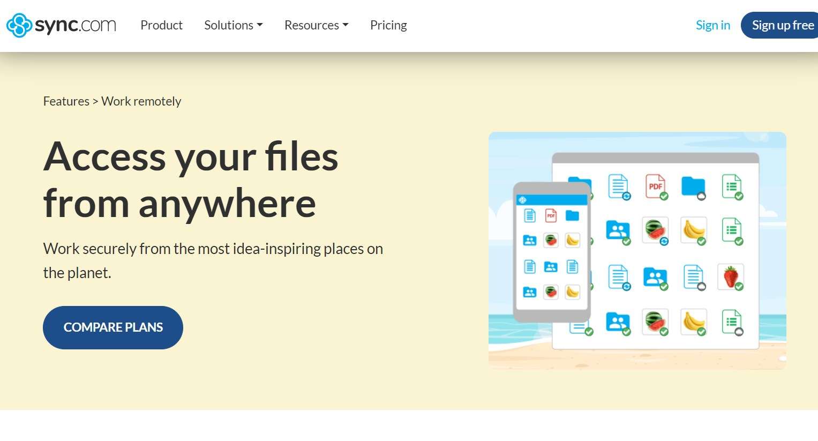Open the Resources dropdown menu
The width and height of the screenshot is (818, 441).
316,25
